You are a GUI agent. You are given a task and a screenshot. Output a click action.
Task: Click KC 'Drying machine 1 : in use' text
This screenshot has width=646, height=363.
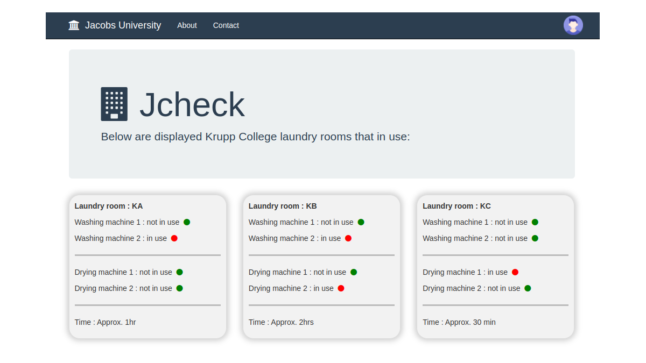465,272
